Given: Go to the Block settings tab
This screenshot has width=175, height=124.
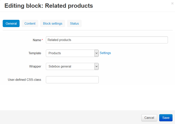Looking at the screenshot, I should coord(52,24).
